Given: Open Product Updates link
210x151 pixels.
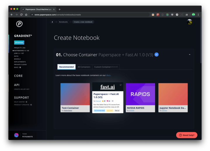Looking at the screenshot, I should click(22, 105).
